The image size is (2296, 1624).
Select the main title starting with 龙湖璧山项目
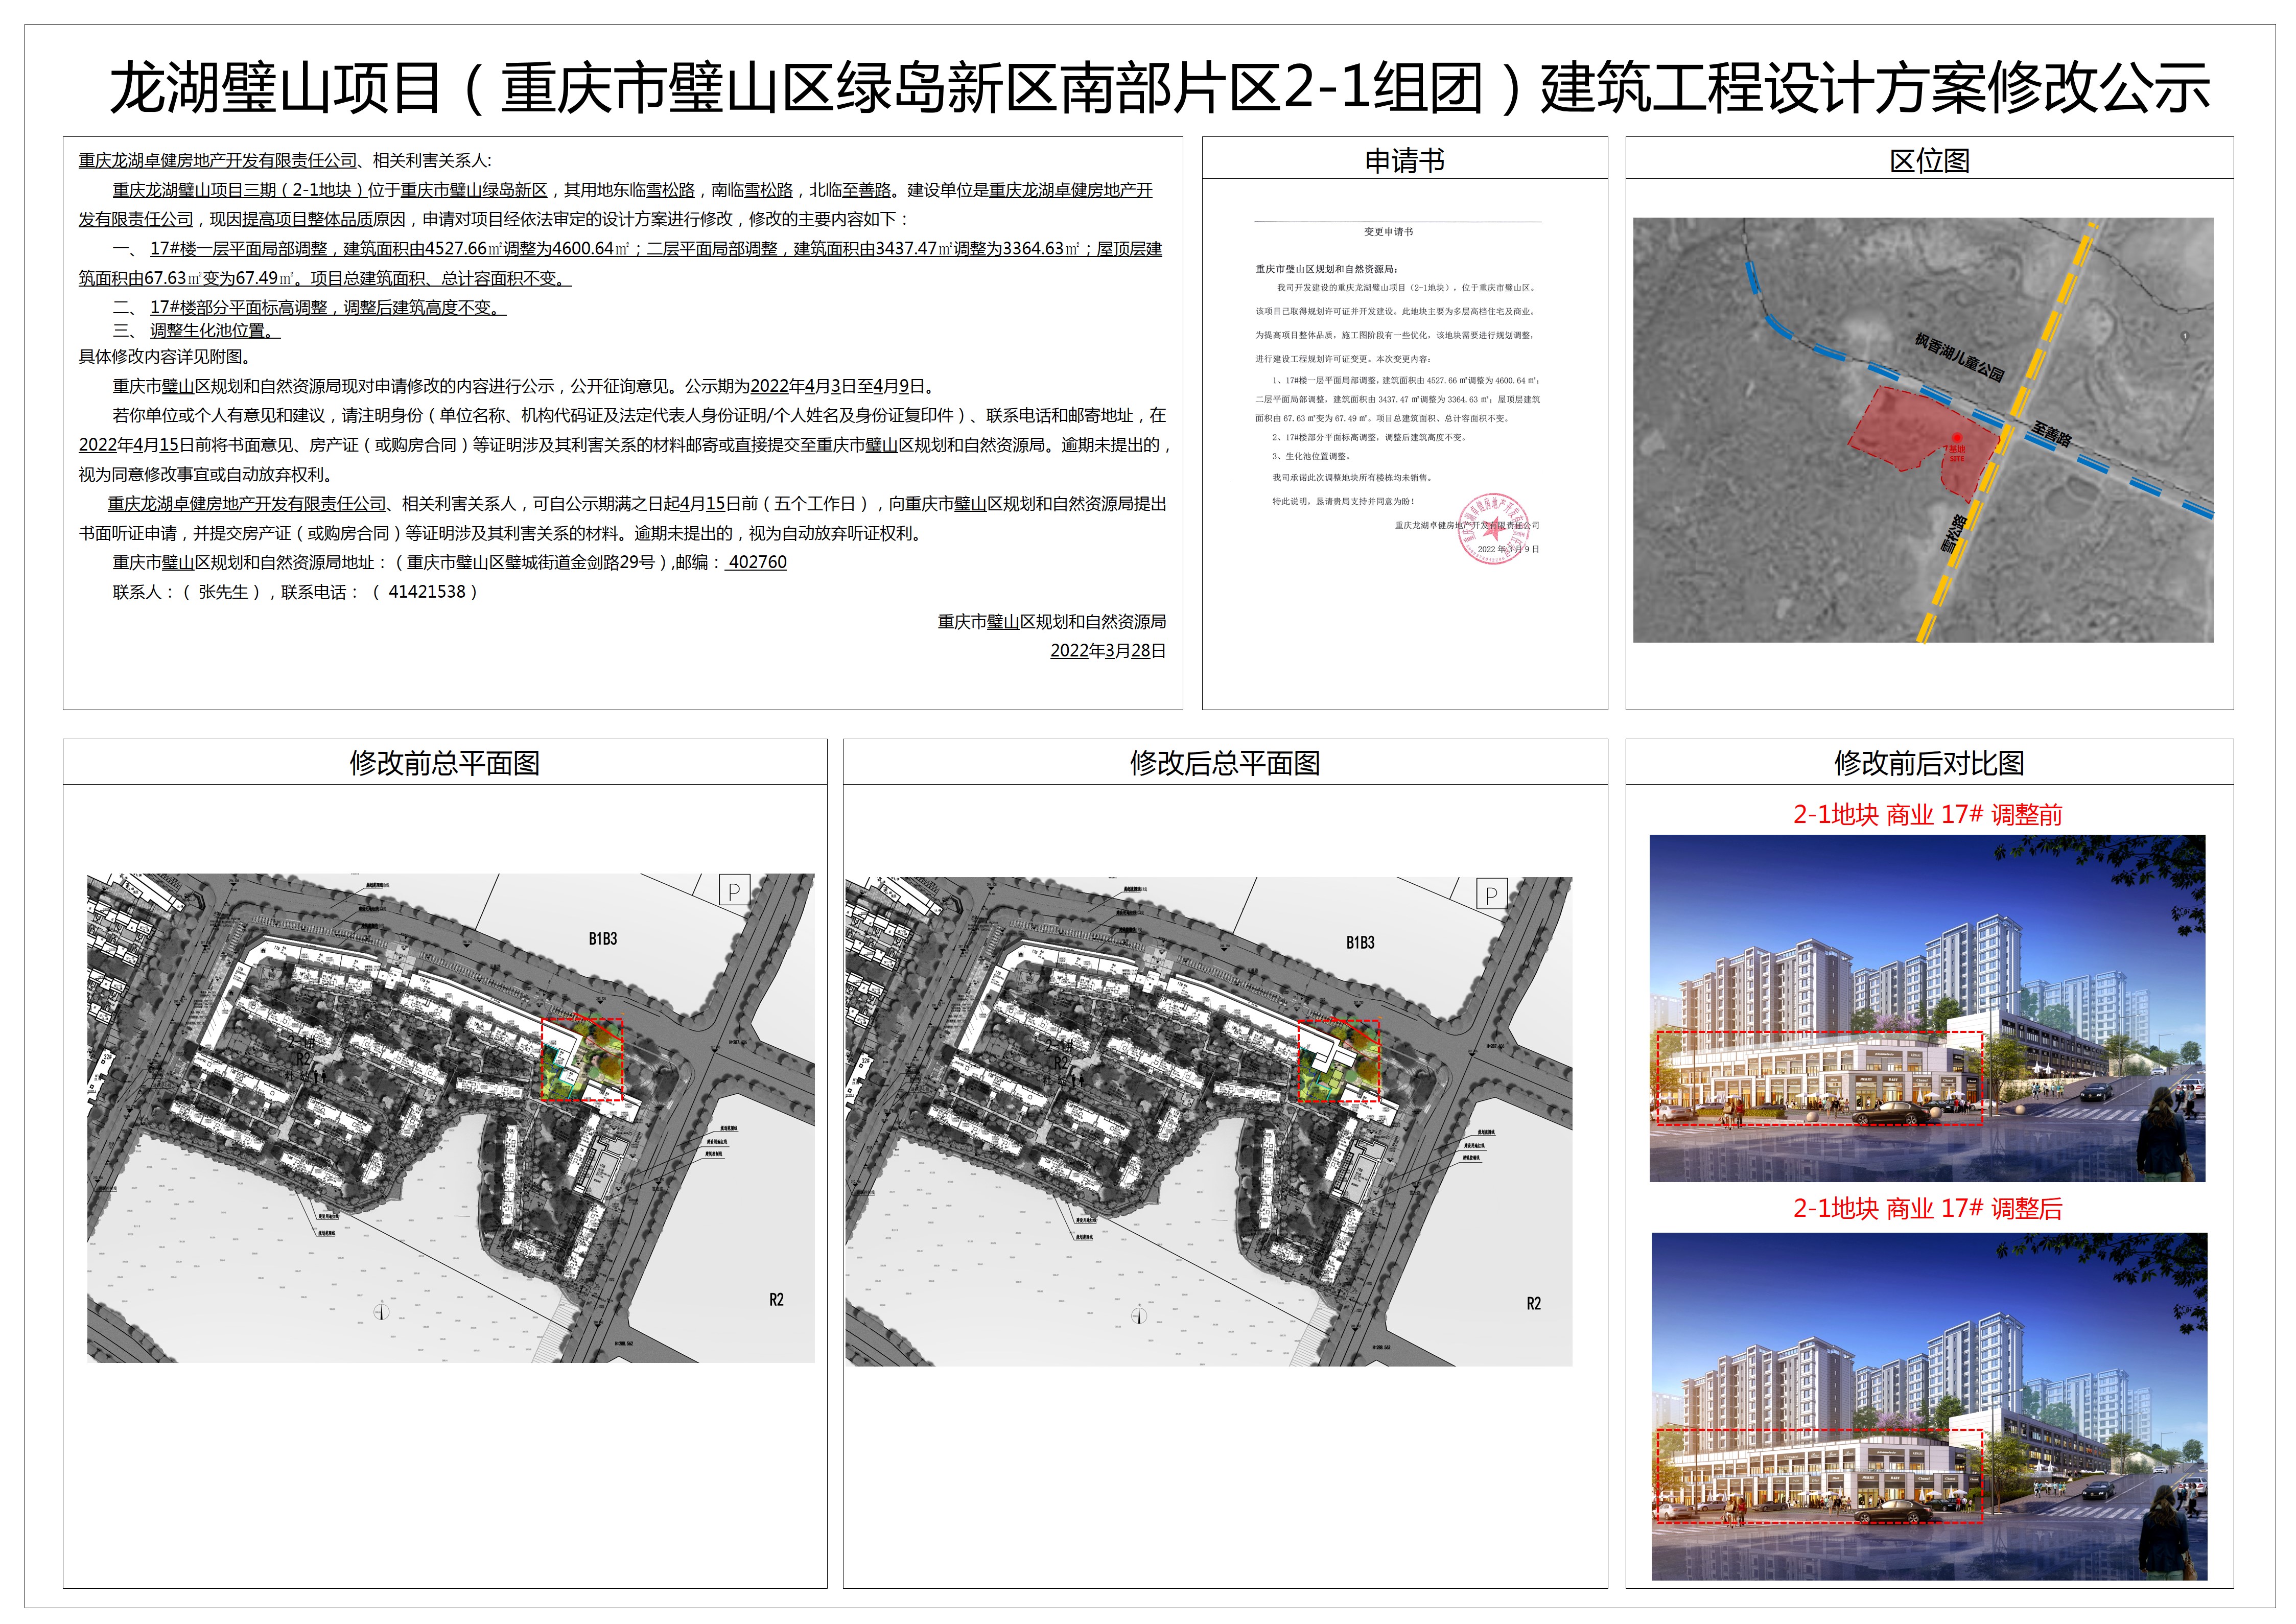click(x=1159, y=87)
